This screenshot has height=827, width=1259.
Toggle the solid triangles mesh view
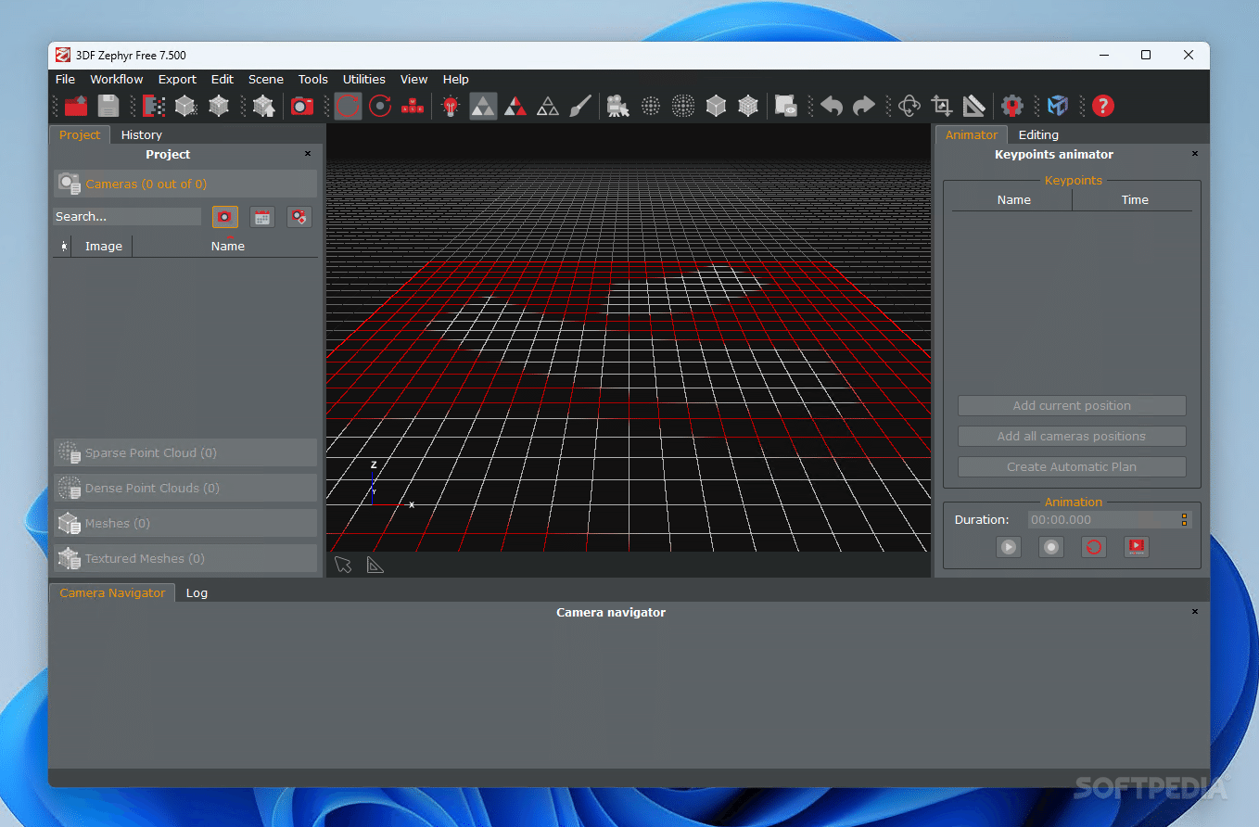[x=483, y=106]
